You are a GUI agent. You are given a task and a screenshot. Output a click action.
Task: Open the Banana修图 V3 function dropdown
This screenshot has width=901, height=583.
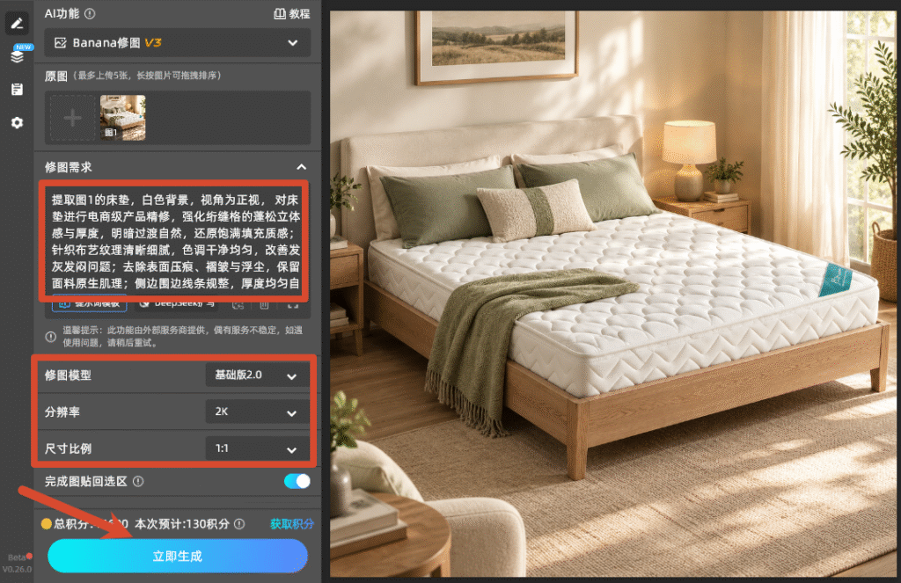pos(178,42)
